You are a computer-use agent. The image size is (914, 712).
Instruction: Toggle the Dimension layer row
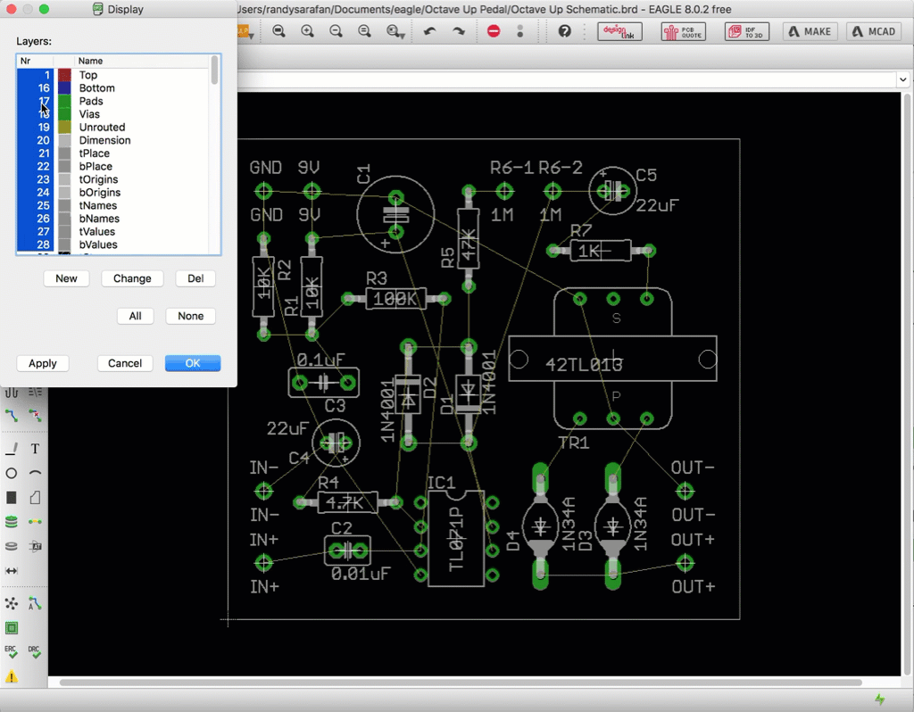(x=112, y=140)
